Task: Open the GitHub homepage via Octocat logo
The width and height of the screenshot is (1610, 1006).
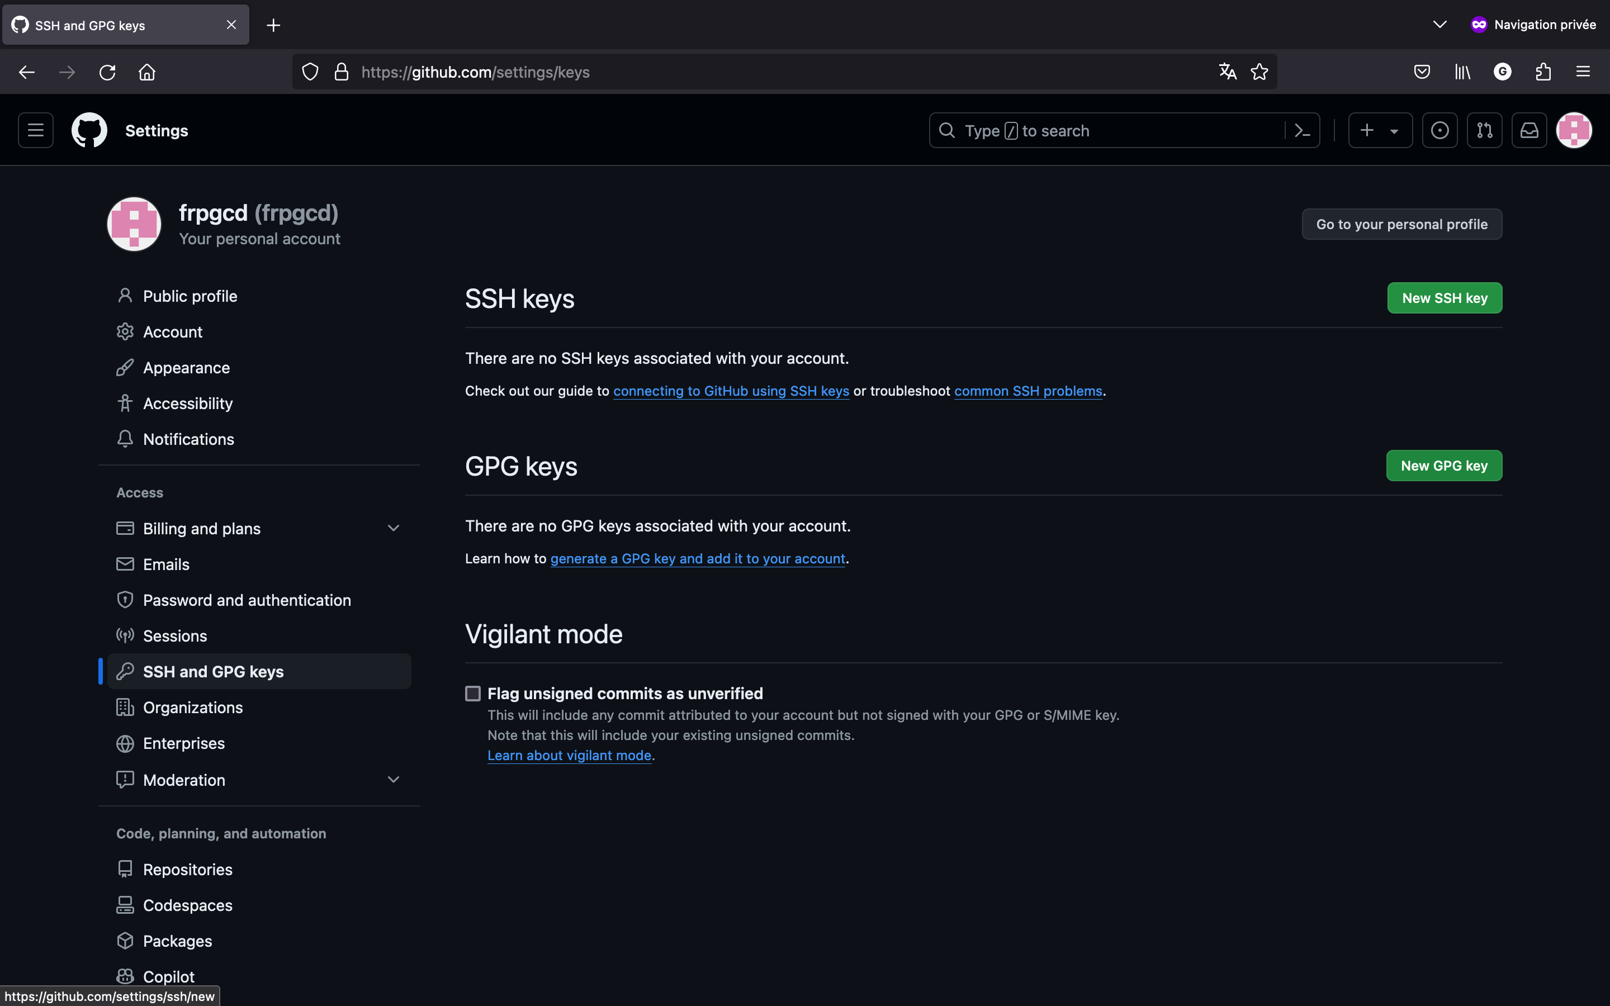Action: (89, 130)
